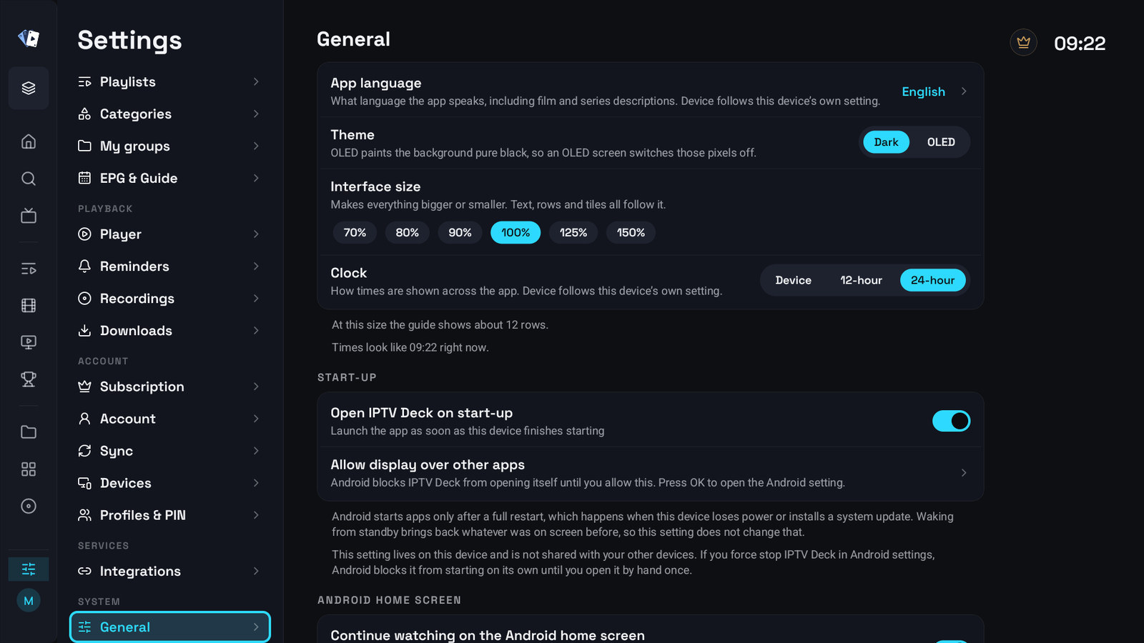This screenshot has width=1144, height=643.
Task: Open Sports trophy icon
Action: click(29, 379)
